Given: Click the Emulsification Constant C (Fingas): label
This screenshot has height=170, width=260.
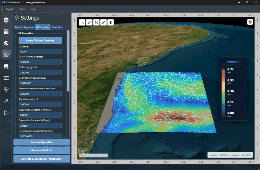Looking at the screenshot, I should pos(36,131).
